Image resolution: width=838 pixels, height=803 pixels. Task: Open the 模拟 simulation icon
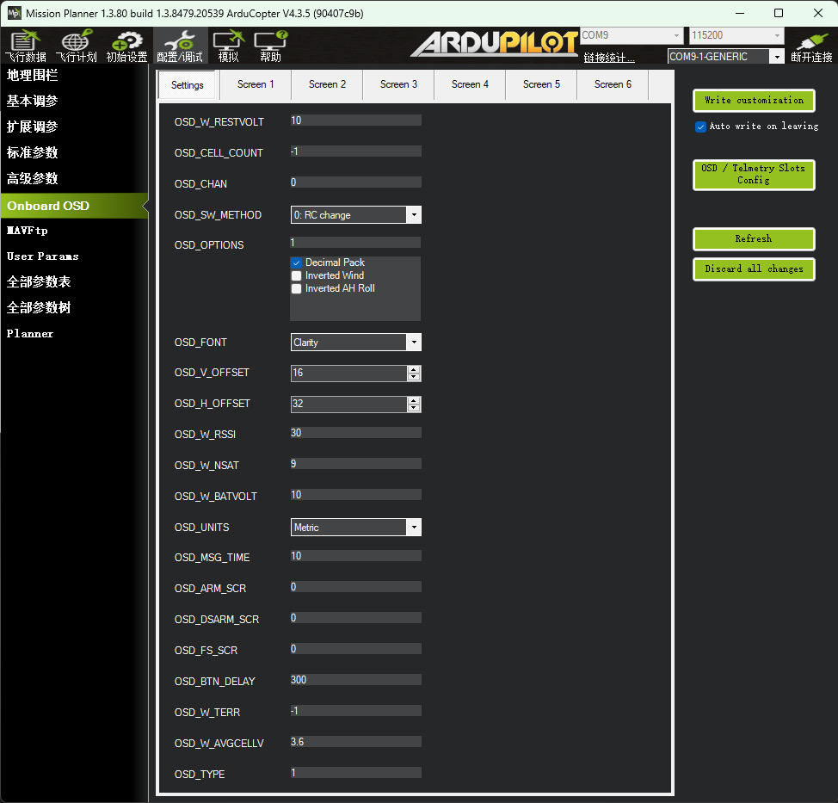228,46
